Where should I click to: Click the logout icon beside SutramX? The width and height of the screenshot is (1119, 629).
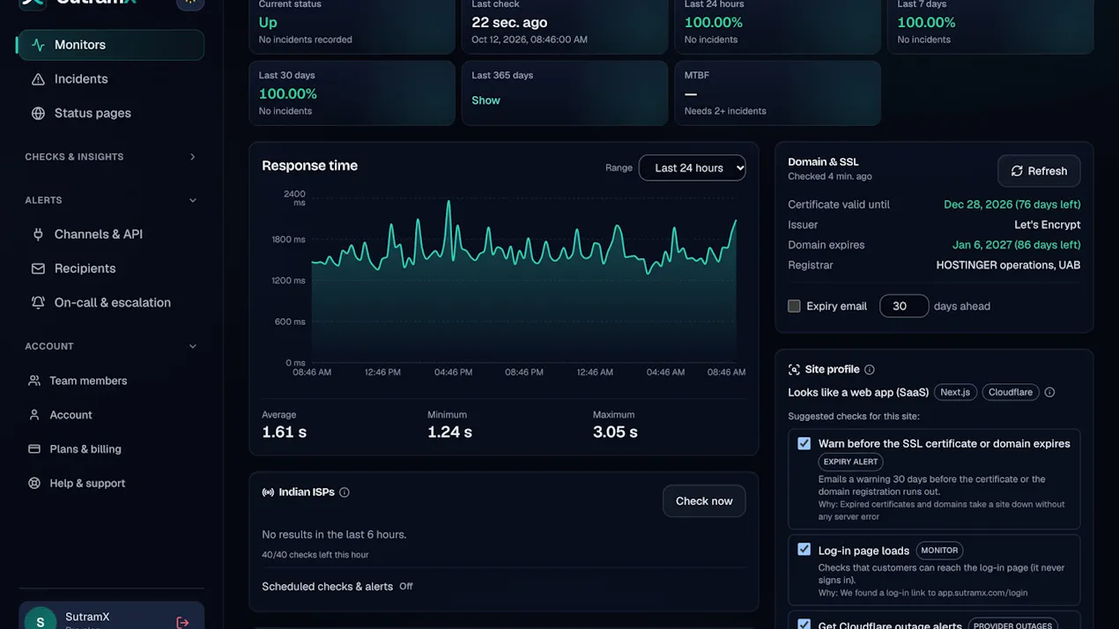pos(182,622)
